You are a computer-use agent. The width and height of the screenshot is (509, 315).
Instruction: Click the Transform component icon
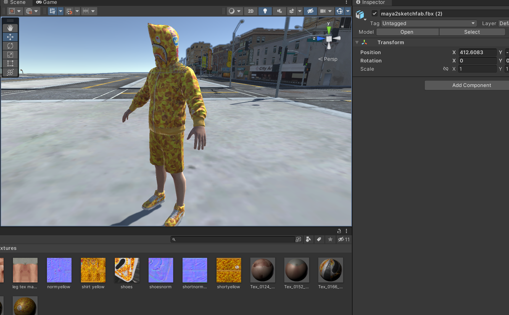tap(365, 42)
